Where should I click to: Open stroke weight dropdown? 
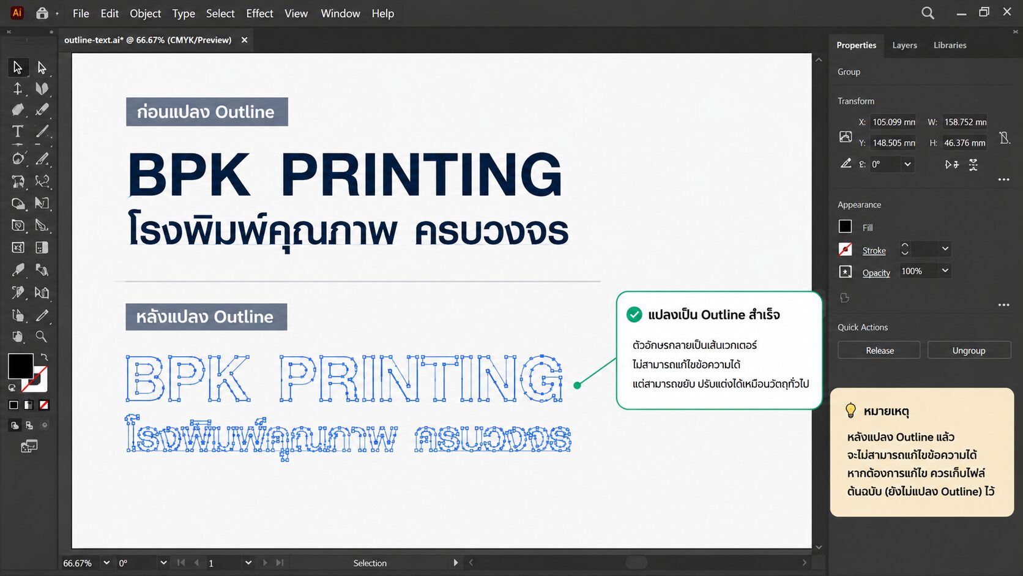[945, 249]
